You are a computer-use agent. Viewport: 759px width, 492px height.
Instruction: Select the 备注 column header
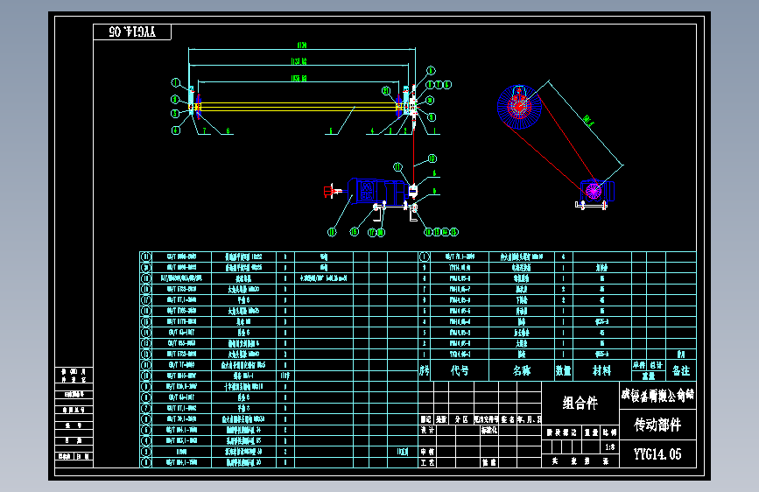point(681,370)
